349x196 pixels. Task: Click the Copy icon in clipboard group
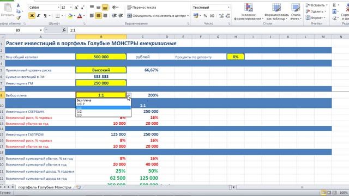pyautogui.click(x=18, y=11)
